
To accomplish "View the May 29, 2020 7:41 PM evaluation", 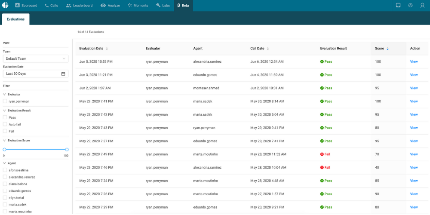I will point(414,101).
